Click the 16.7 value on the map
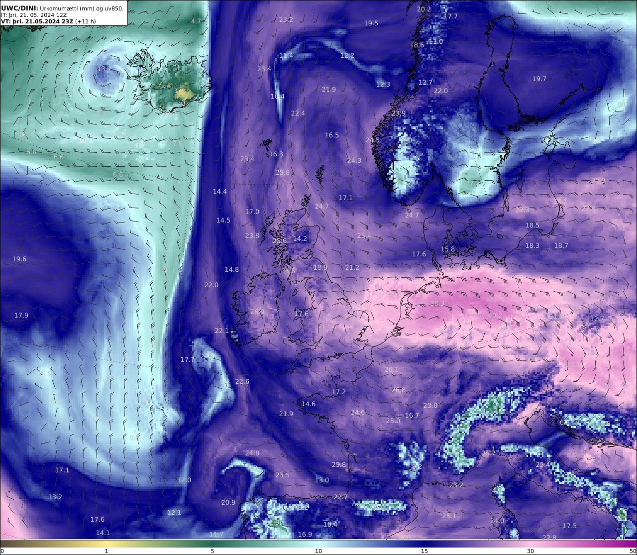Screen dimensions: 637x555 tap(412, 415)
